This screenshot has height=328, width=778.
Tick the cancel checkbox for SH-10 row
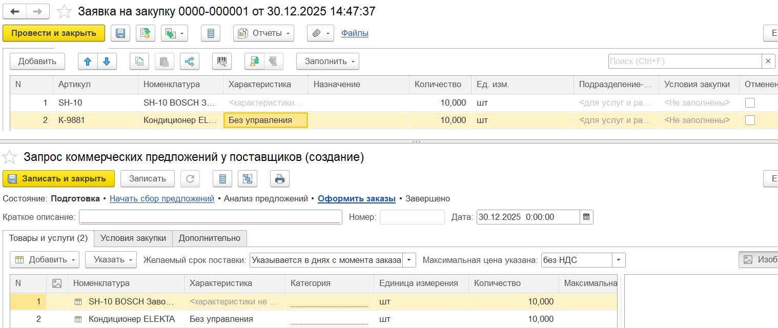point(750,102)
